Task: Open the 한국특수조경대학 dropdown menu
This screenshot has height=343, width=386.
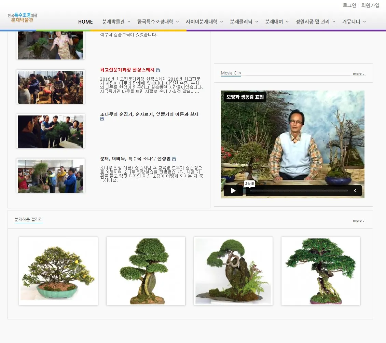Action: click(x=158, y=22)
